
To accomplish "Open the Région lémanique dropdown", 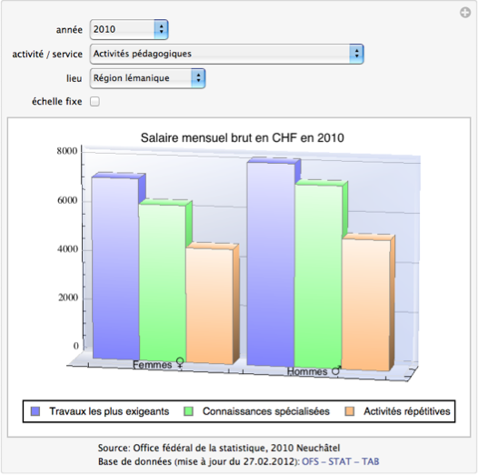I will 147,78.
